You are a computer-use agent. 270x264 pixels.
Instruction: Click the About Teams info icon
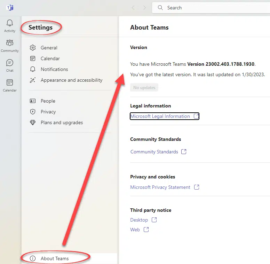[33, 258]
